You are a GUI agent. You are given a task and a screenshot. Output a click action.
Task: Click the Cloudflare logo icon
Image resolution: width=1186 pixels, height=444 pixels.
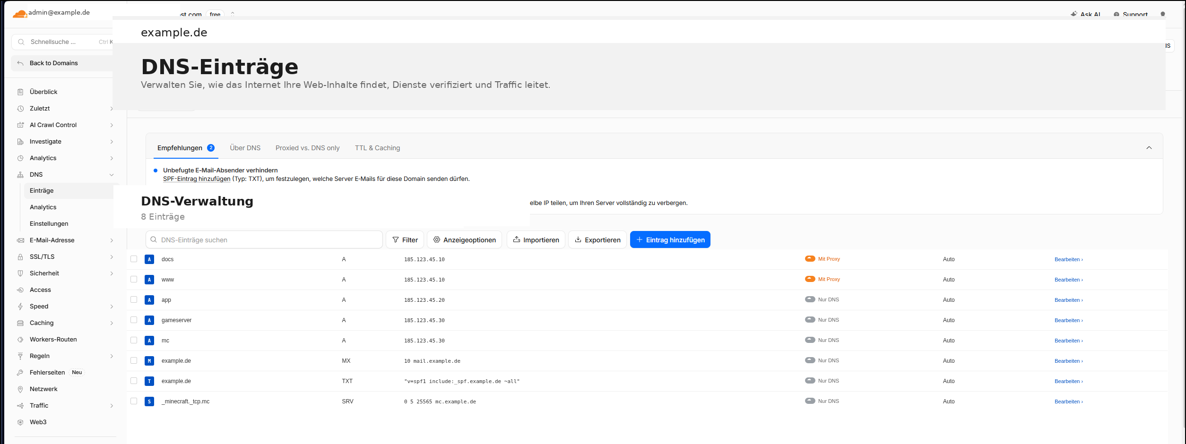[x=19, y=14]
